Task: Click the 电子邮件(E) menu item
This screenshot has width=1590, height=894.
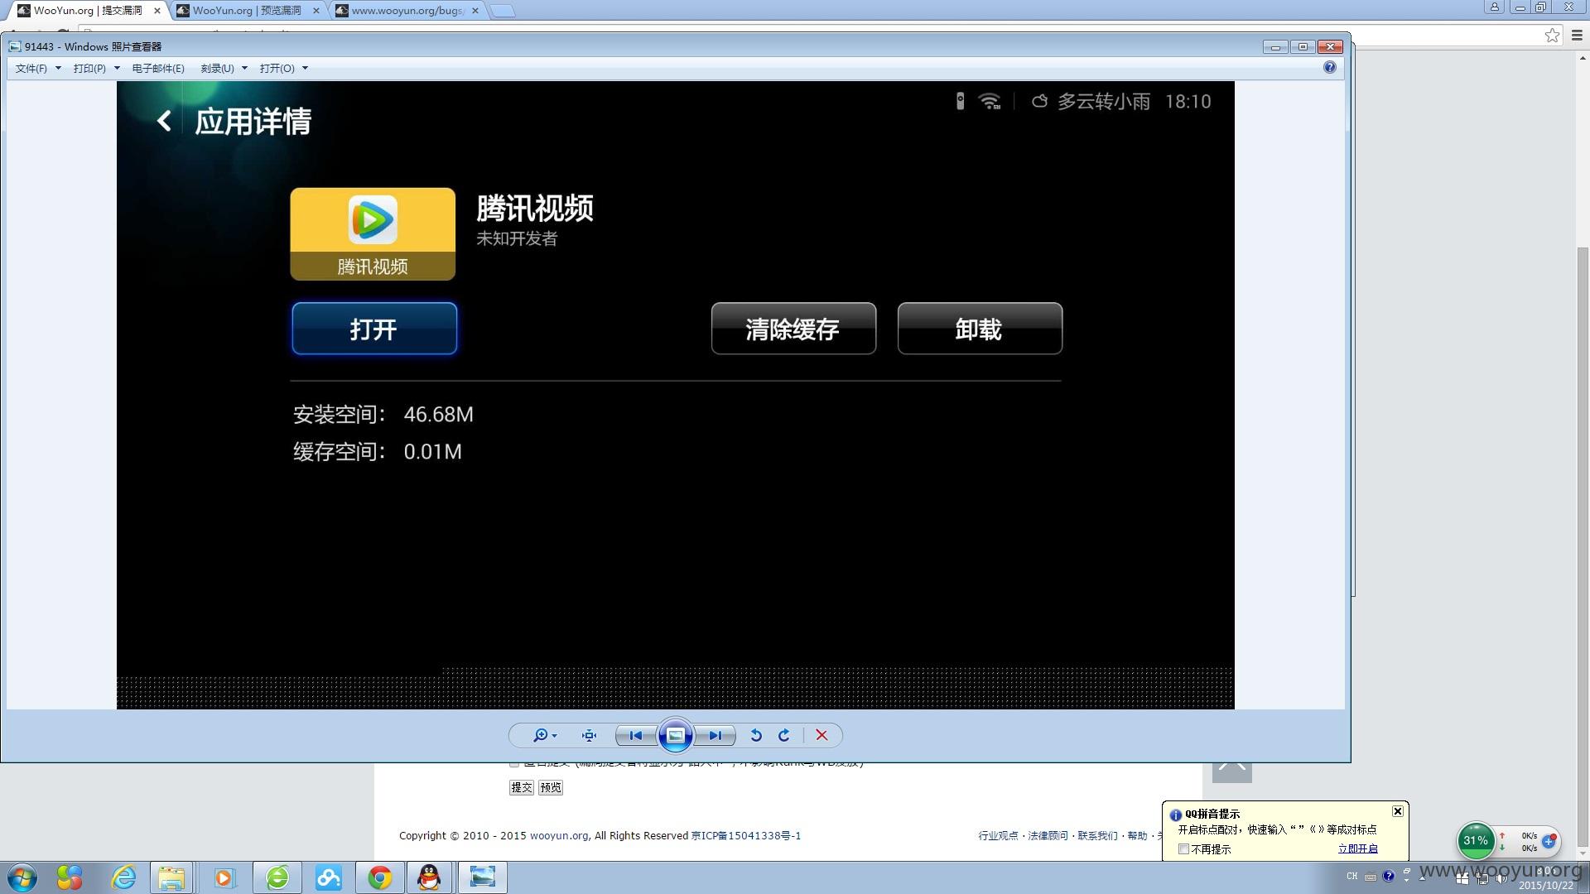Action: (x=158, y=68)
